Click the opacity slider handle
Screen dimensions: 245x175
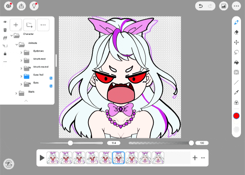point(191,143)
